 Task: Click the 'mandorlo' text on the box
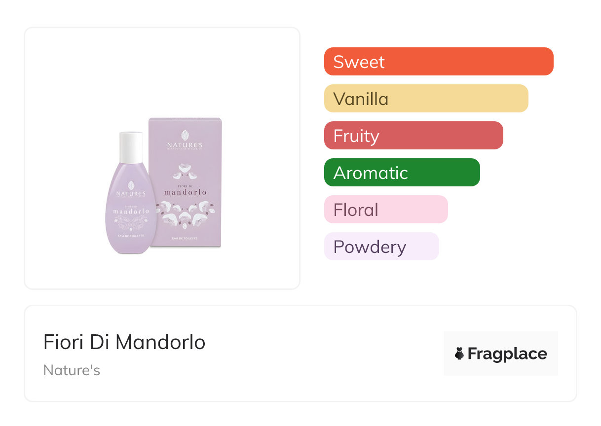pos(185,192)
